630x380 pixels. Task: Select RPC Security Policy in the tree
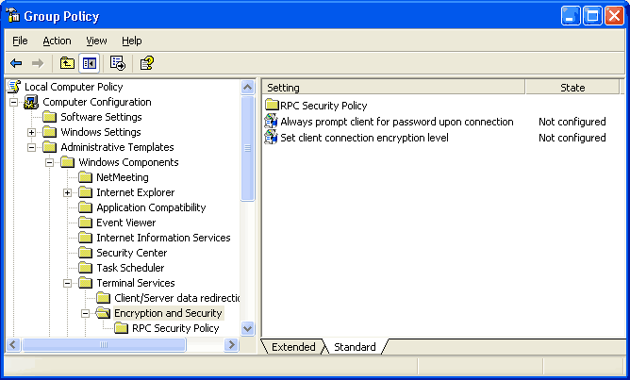pyautogui.click(x=175, y=328)
